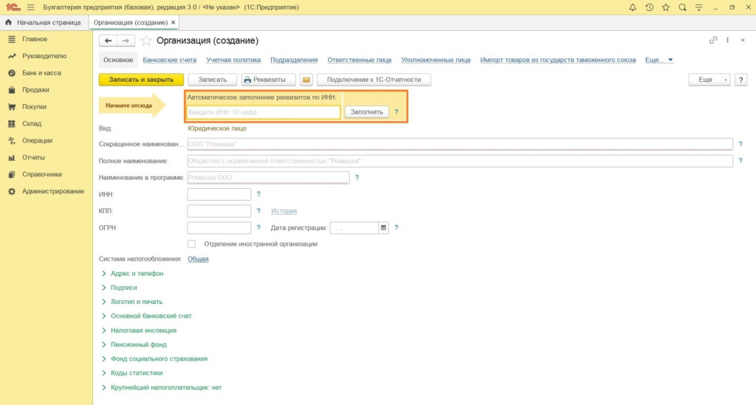Click the INN auto-fill input field
This screenshot has height=405, width=756.
[264, 112]
